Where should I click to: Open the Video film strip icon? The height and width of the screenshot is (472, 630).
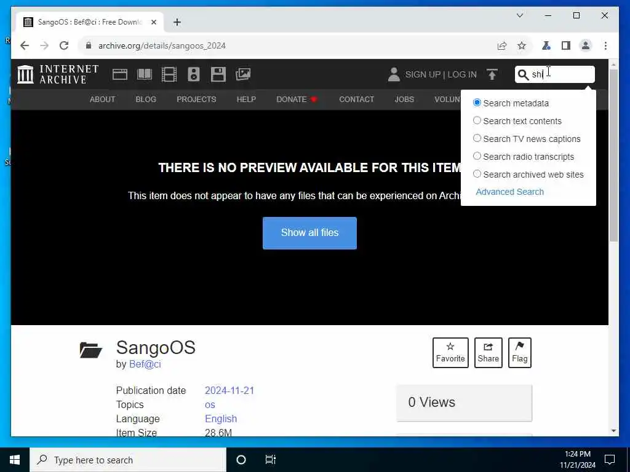coord(169,74)
